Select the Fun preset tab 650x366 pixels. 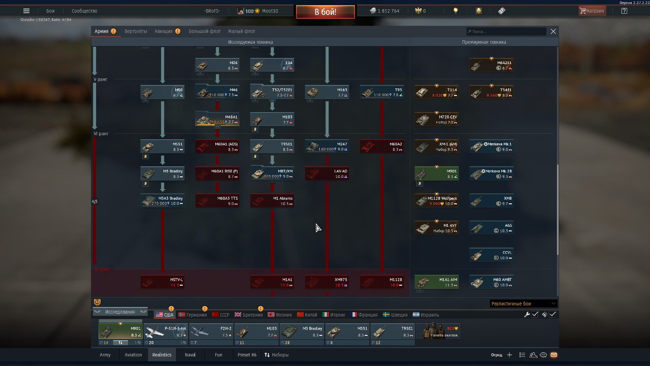[218, 355]
